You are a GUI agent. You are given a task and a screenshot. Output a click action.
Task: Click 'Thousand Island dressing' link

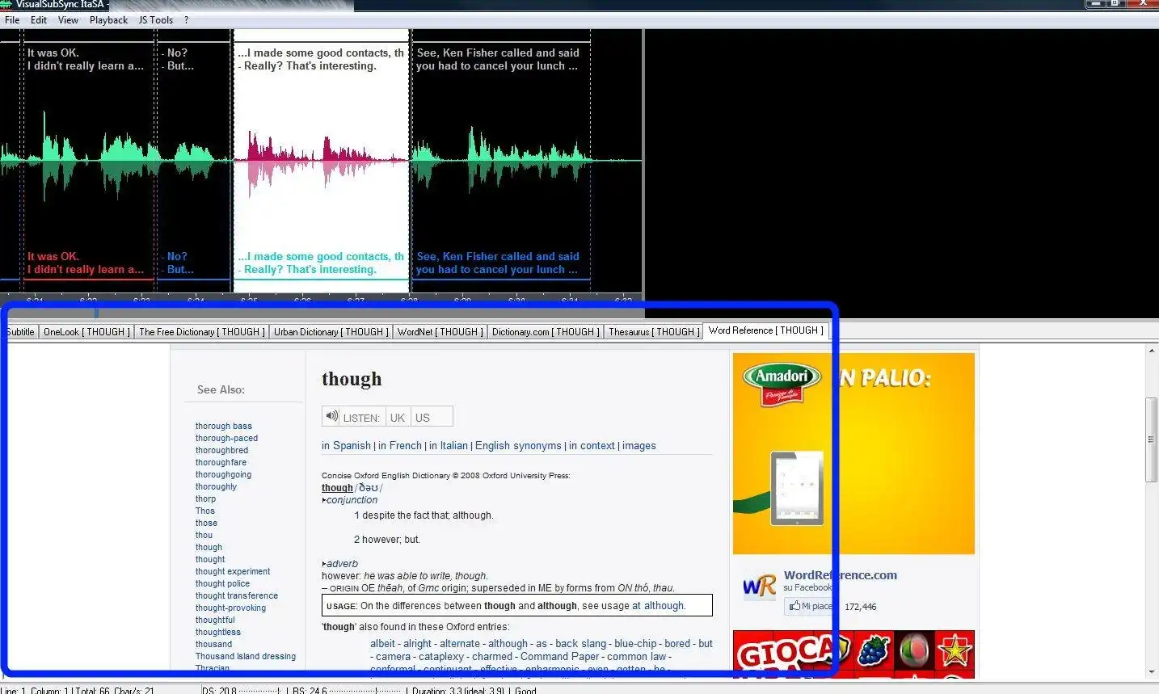pos(246,656)
